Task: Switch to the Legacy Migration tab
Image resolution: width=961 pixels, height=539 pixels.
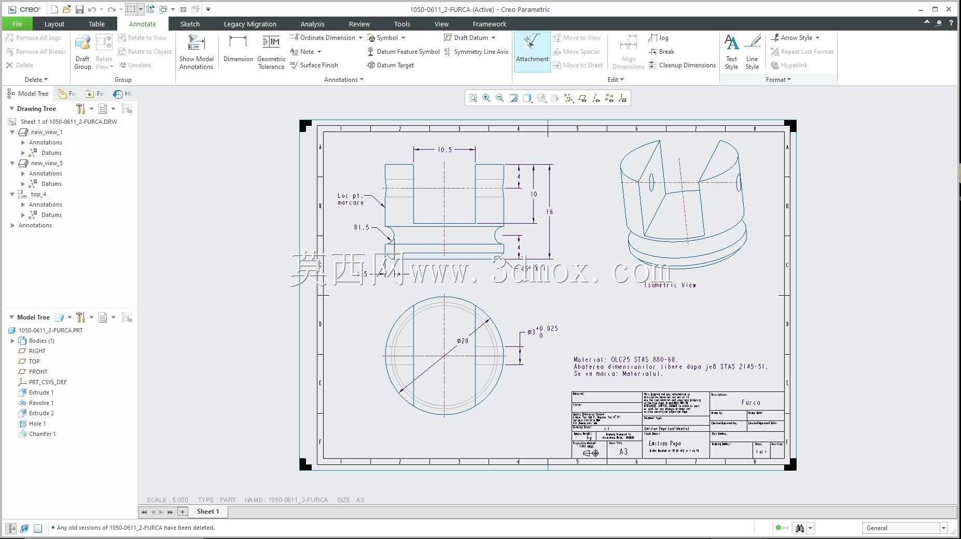Action: (x=250, y=24)
